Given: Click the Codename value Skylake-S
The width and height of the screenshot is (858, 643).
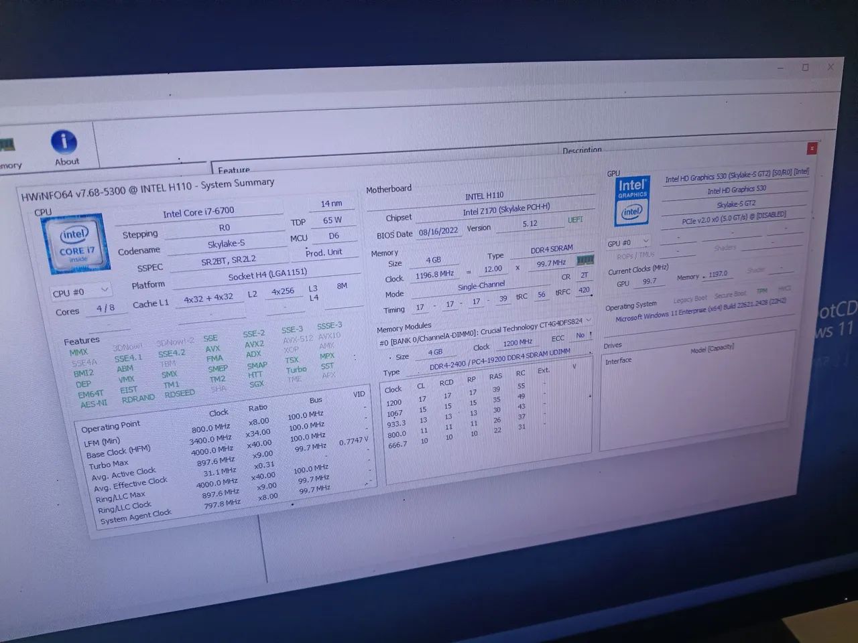Looking at the screenshot, I should coord(226,244).
